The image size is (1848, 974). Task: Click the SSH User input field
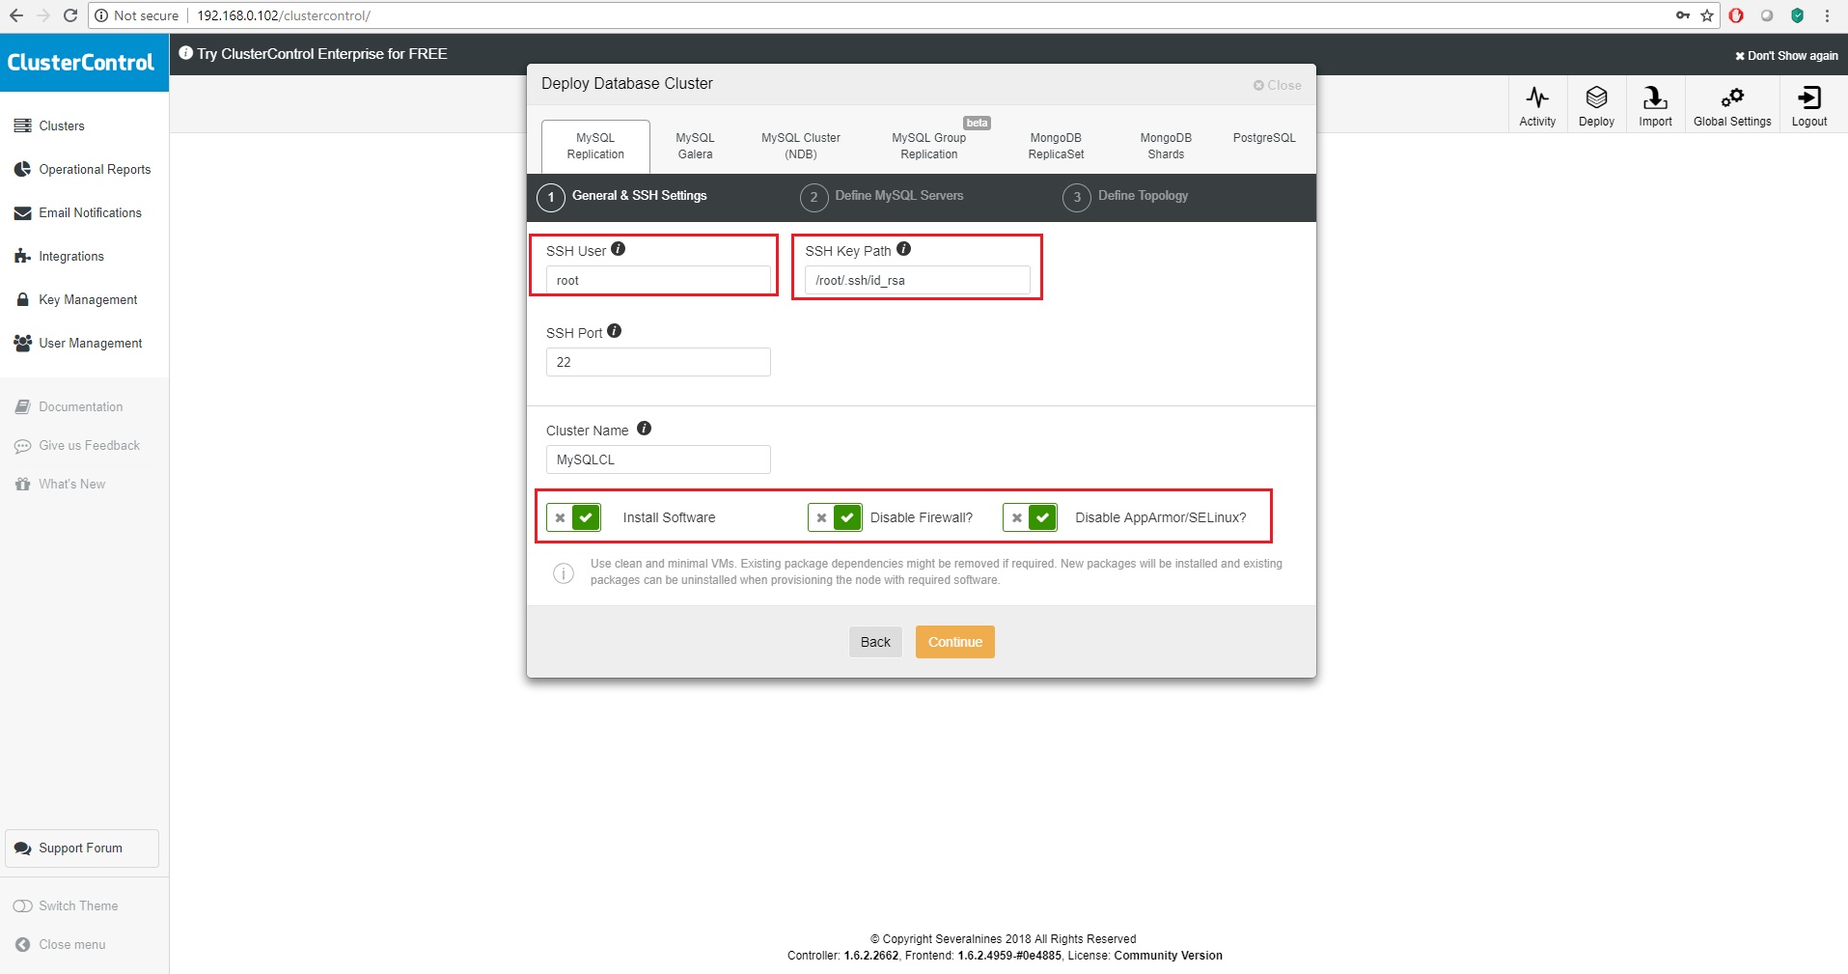pyautogui.click(x=658, y=280)
